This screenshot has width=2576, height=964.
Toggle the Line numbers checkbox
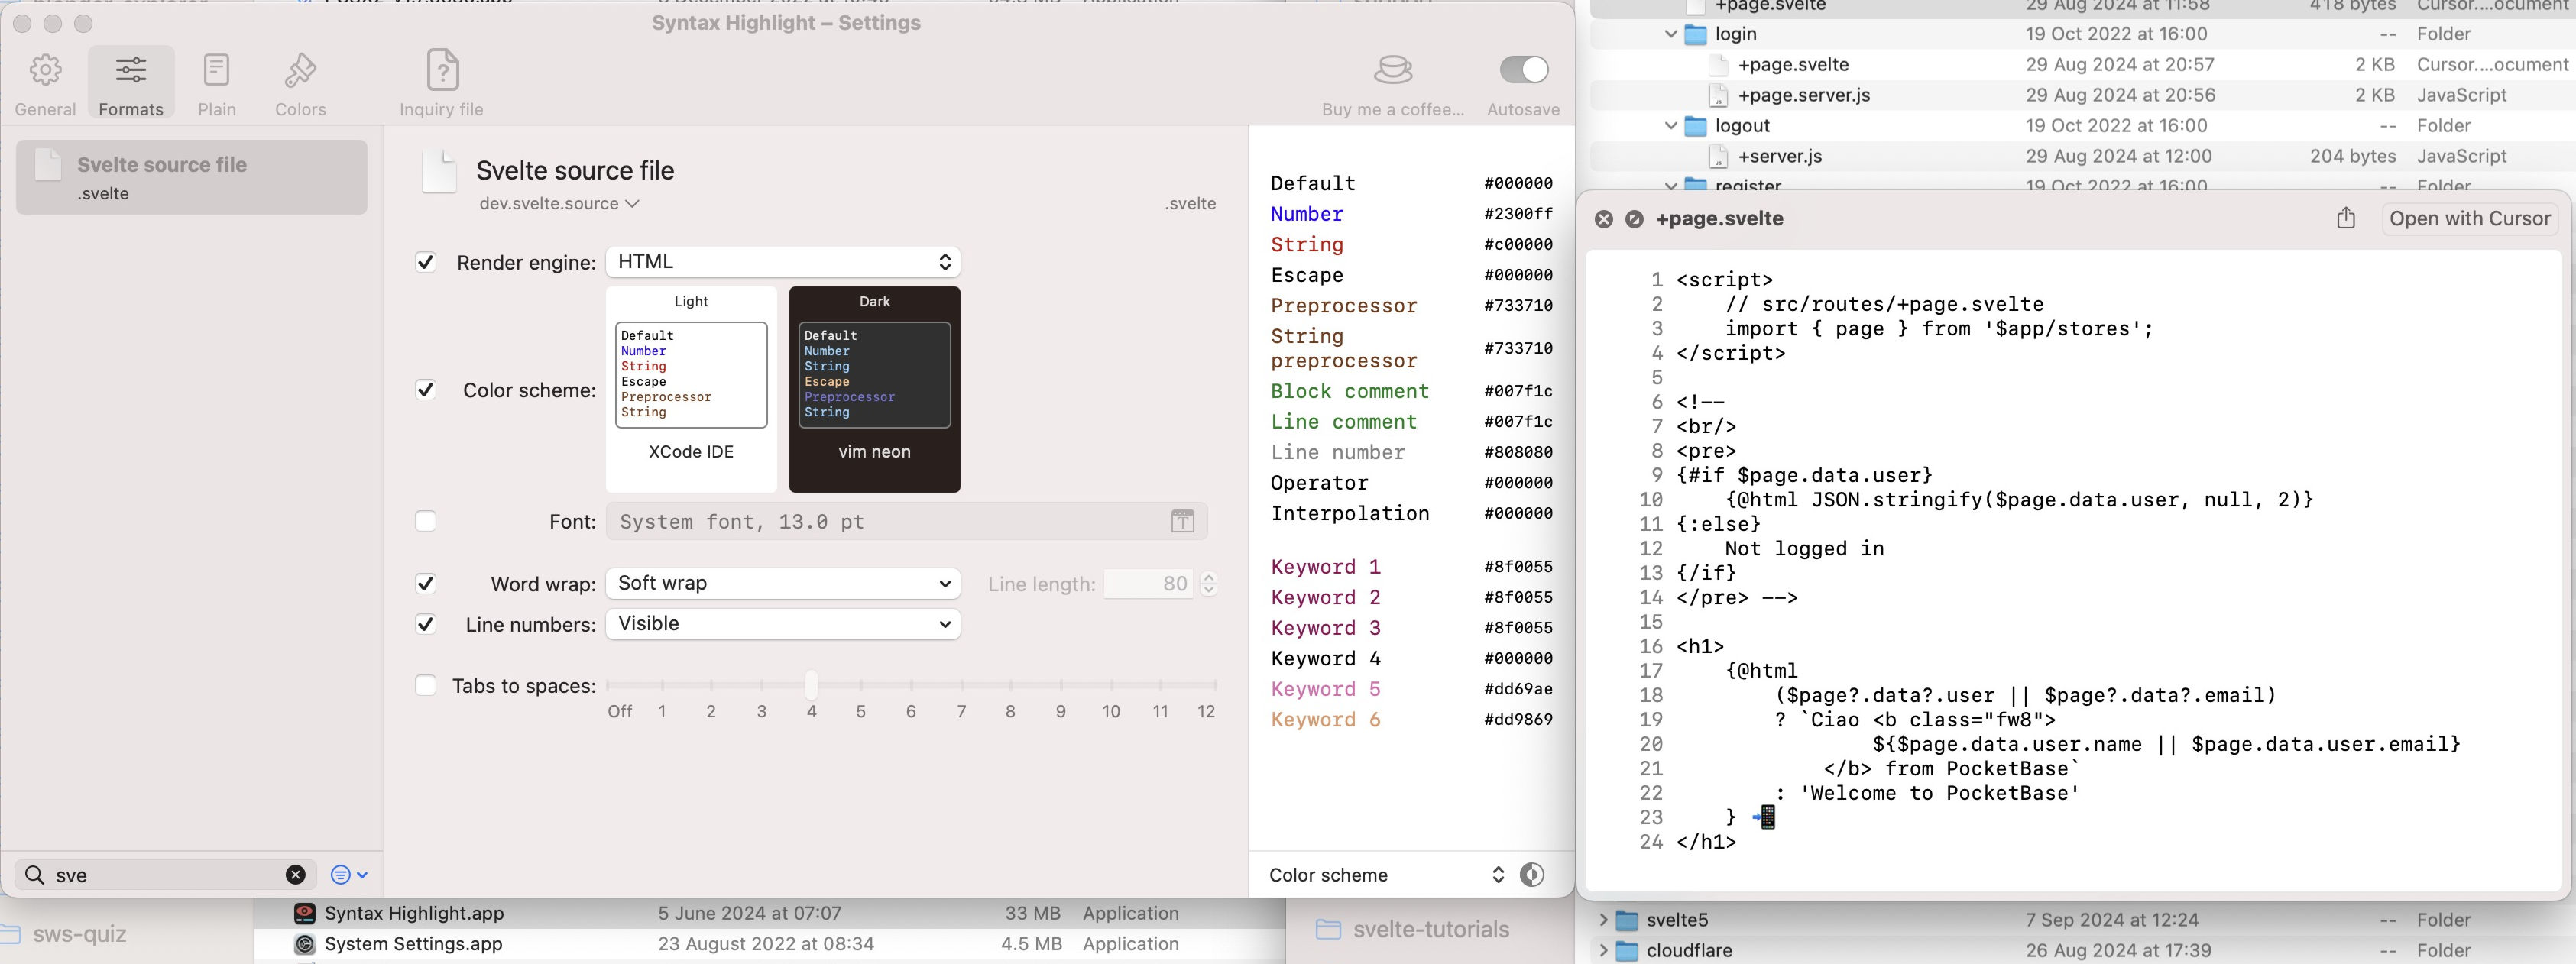[x=425, y=624]
